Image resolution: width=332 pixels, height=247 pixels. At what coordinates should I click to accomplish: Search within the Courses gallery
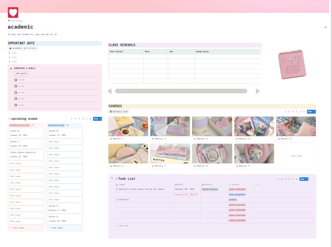tap(297, 112)
